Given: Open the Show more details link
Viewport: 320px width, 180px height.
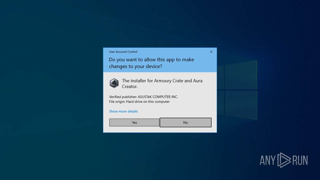Looking at the screenshot, I should (x=123, y=111).
